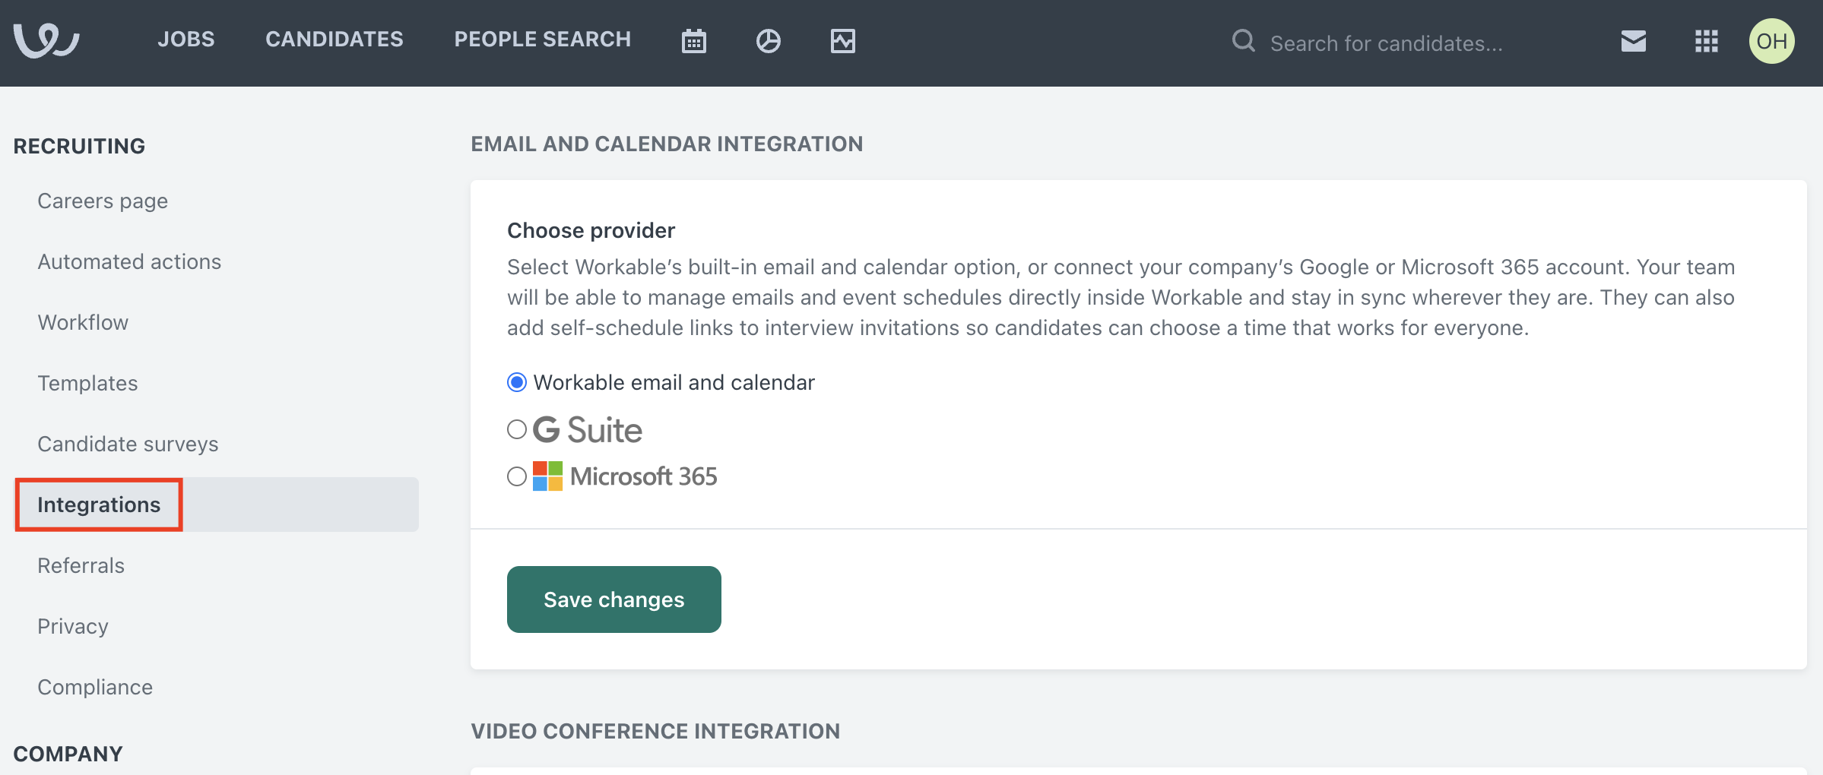
Task: Open the apps grid icon
Action: pyautogui.click(x=1706, y=41)
